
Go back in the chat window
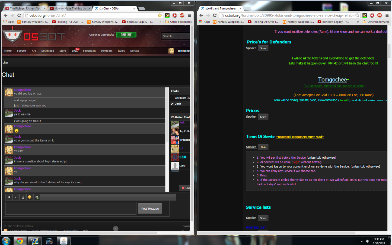click(6, 15)
